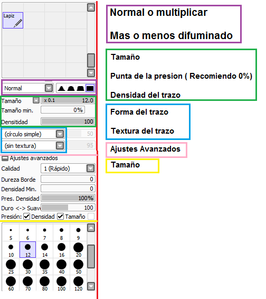Open the Normal blending mode dropdown
Viewport: 266px width, 299px height.
(49, 88)
